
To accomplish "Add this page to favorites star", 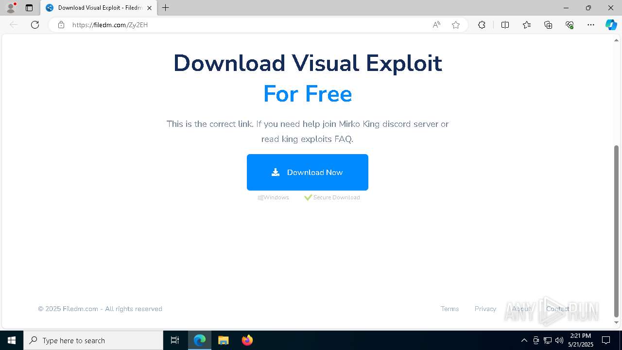I will point(456,25).
